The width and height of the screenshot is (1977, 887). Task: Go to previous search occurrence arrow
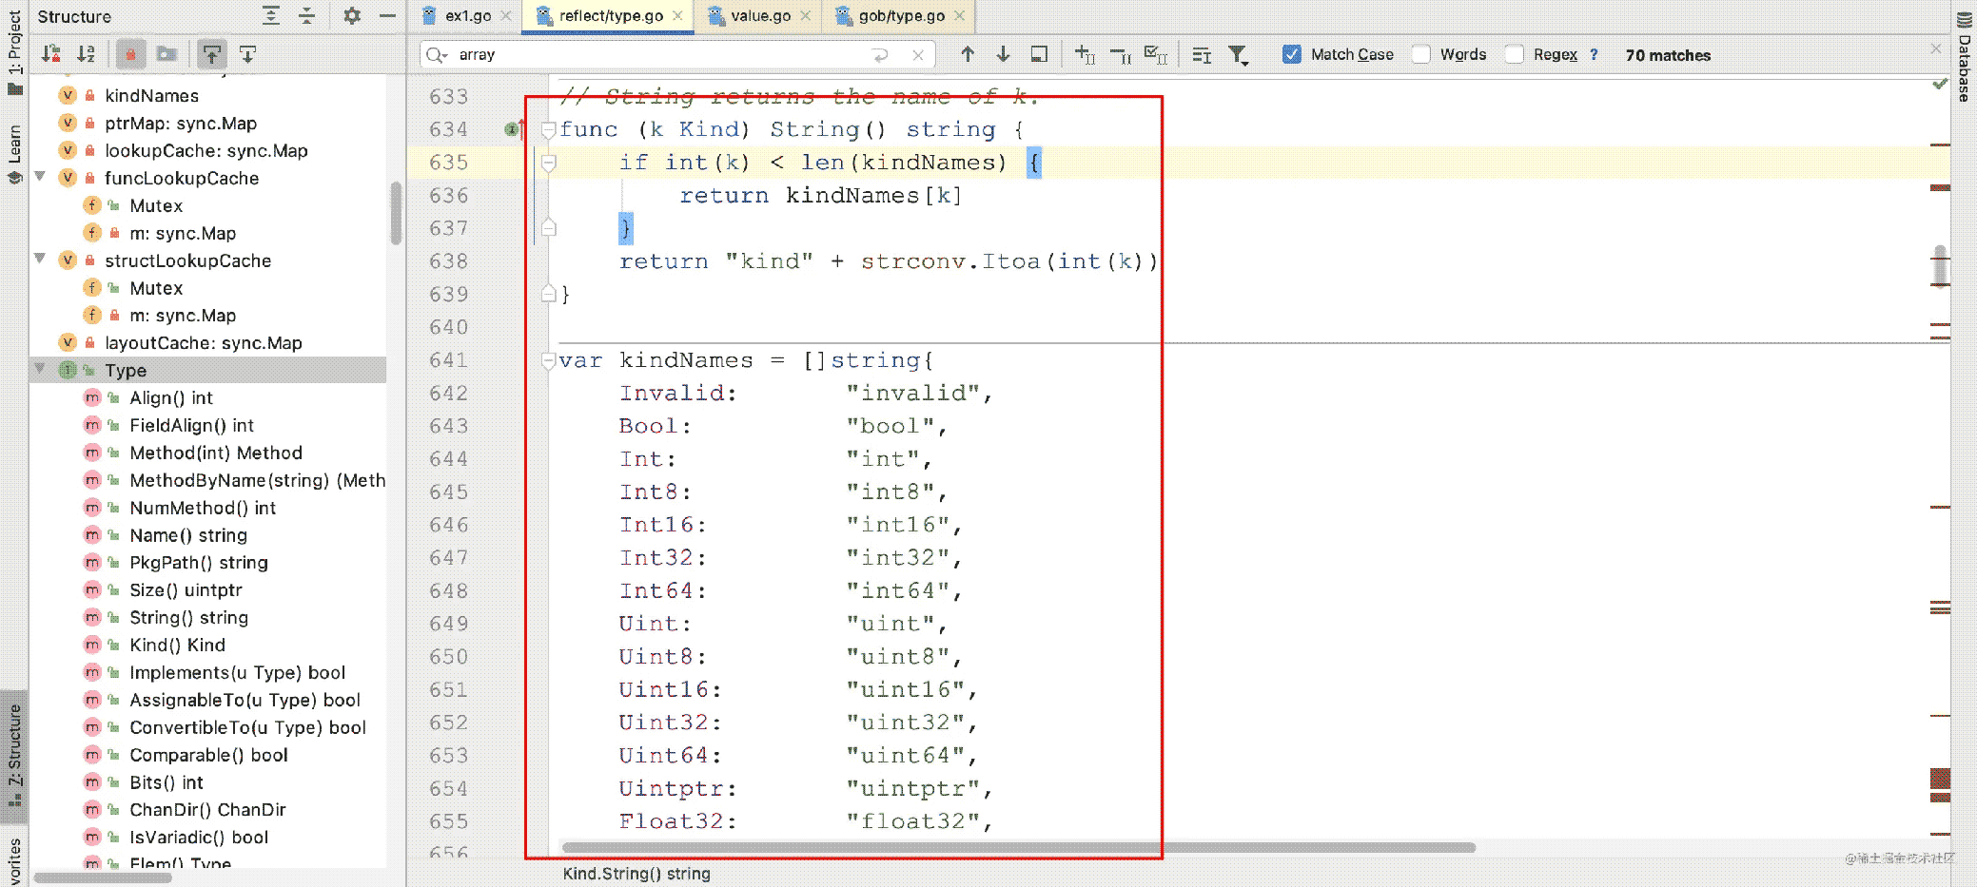tap(968, 55)
